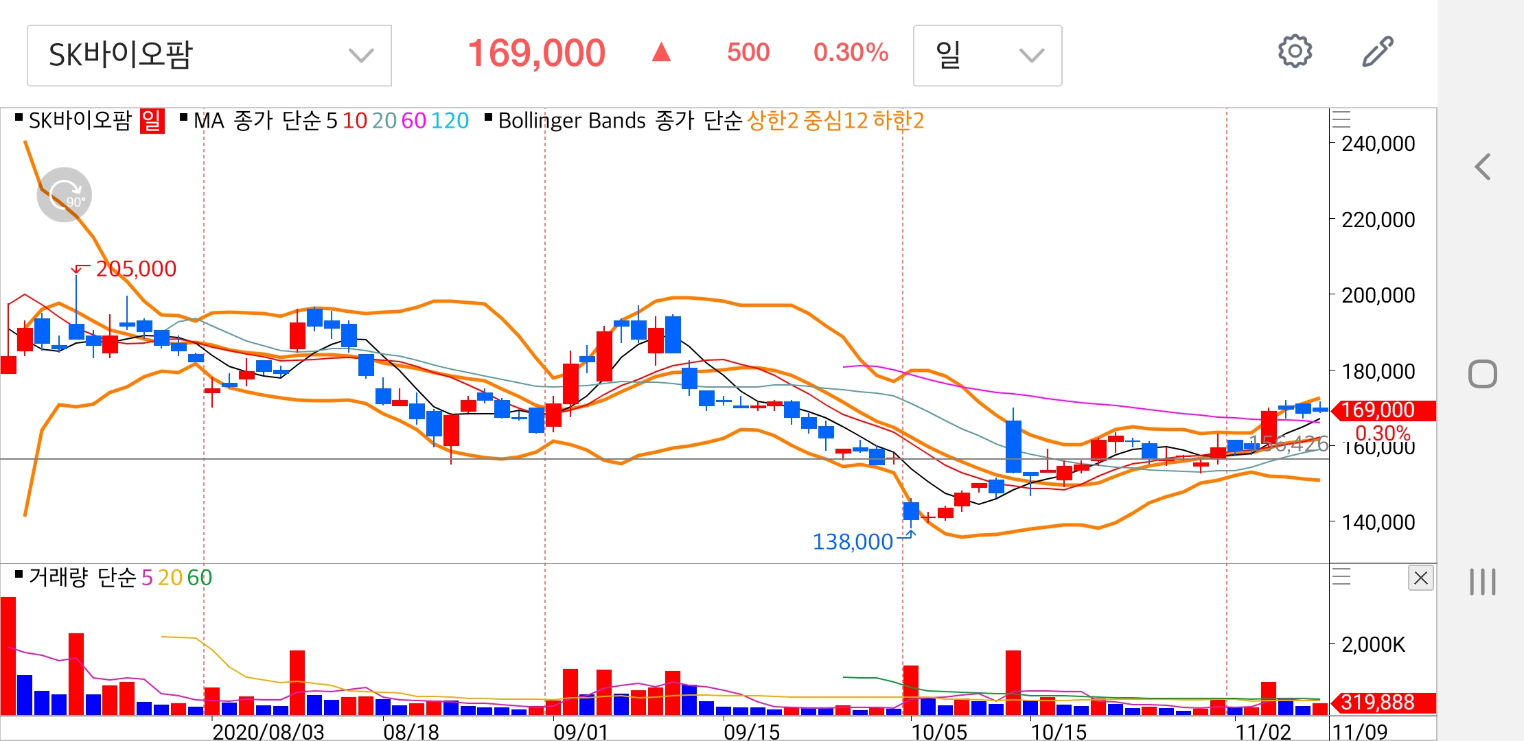Tap the 하한2 Bollinger lower band label
Viewport: 1524px width, 741px height.
point(899,121)
